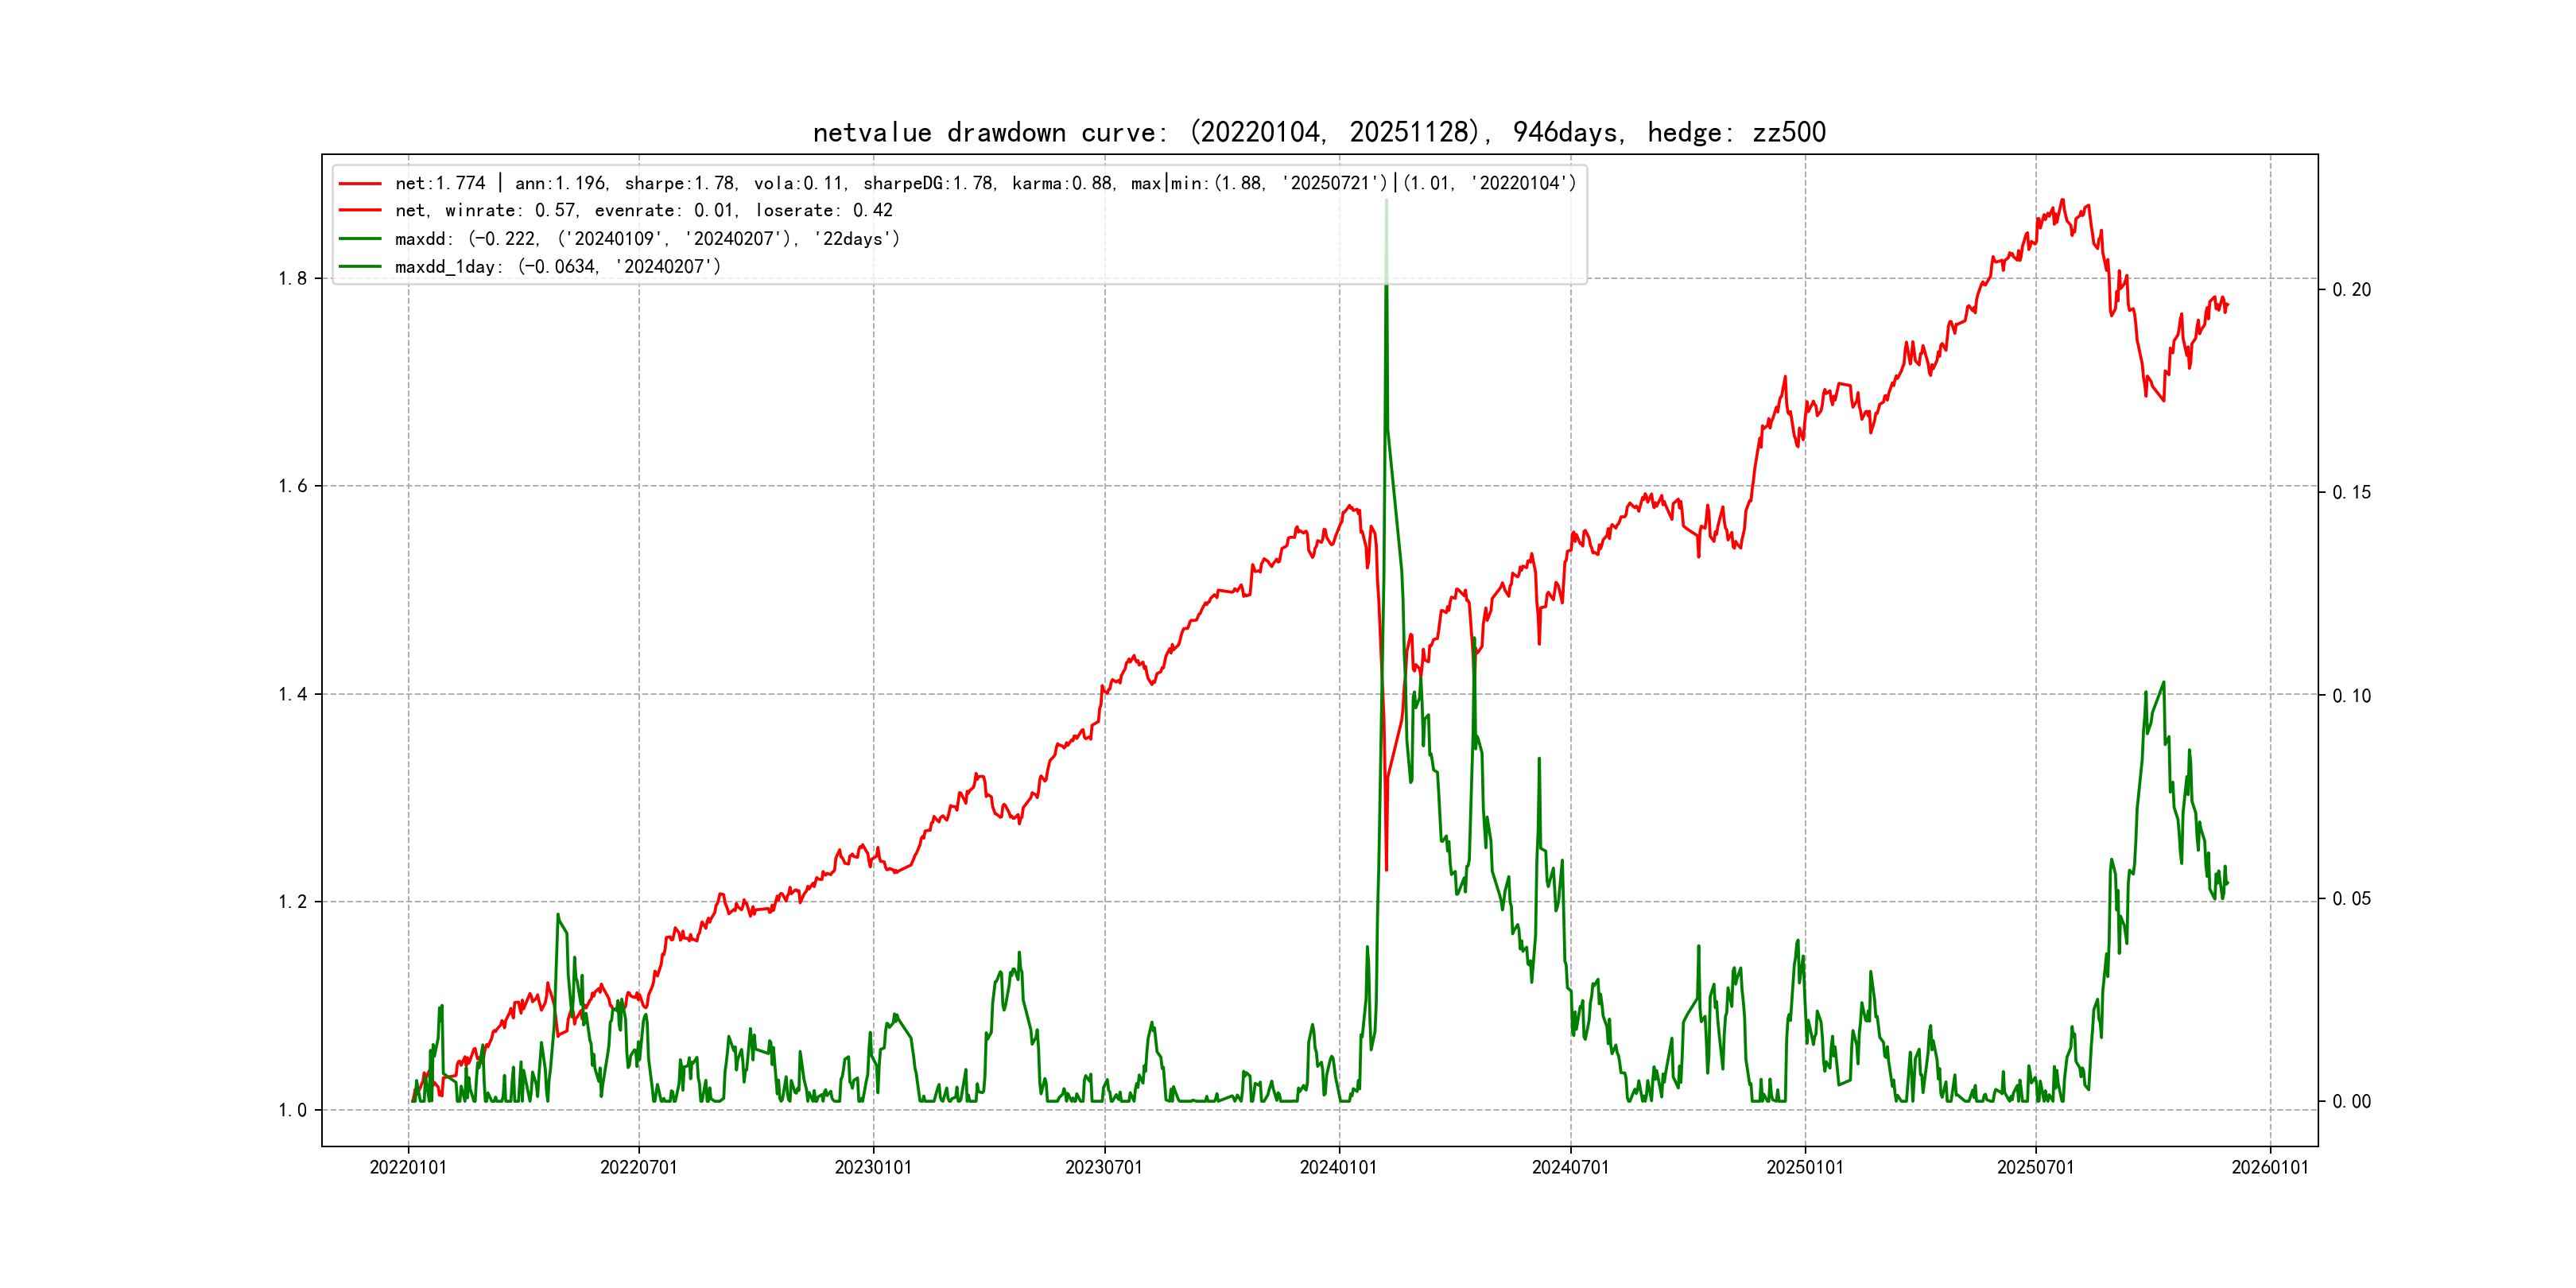Viewport: 2576px width, 1288px height.
Task: Click the 0.00 right y-axis tick label
Action: (2351, 1101)
